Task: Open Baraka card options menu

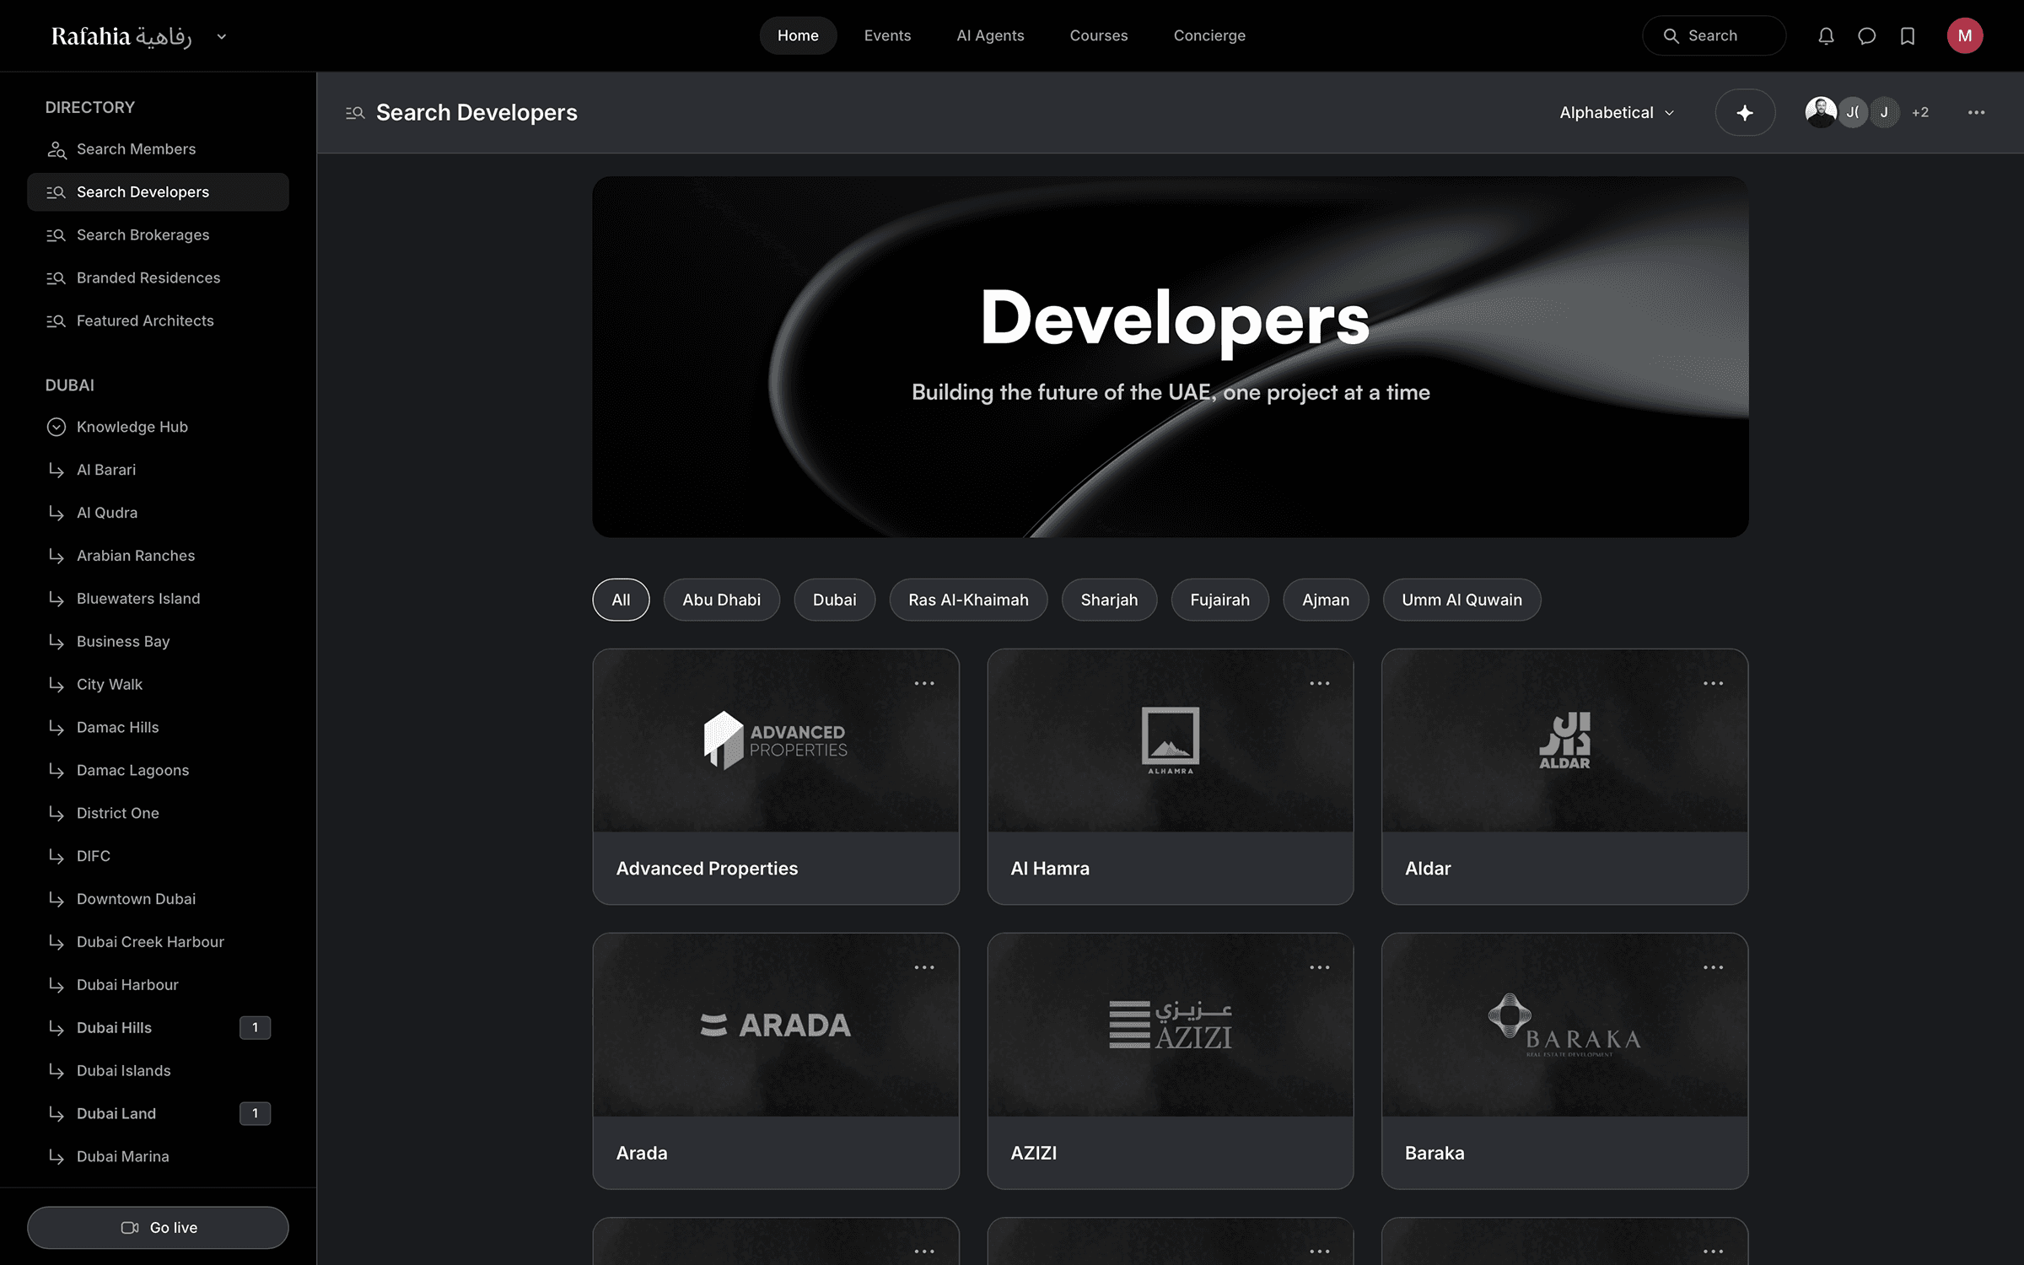Action: point(1713,967)
